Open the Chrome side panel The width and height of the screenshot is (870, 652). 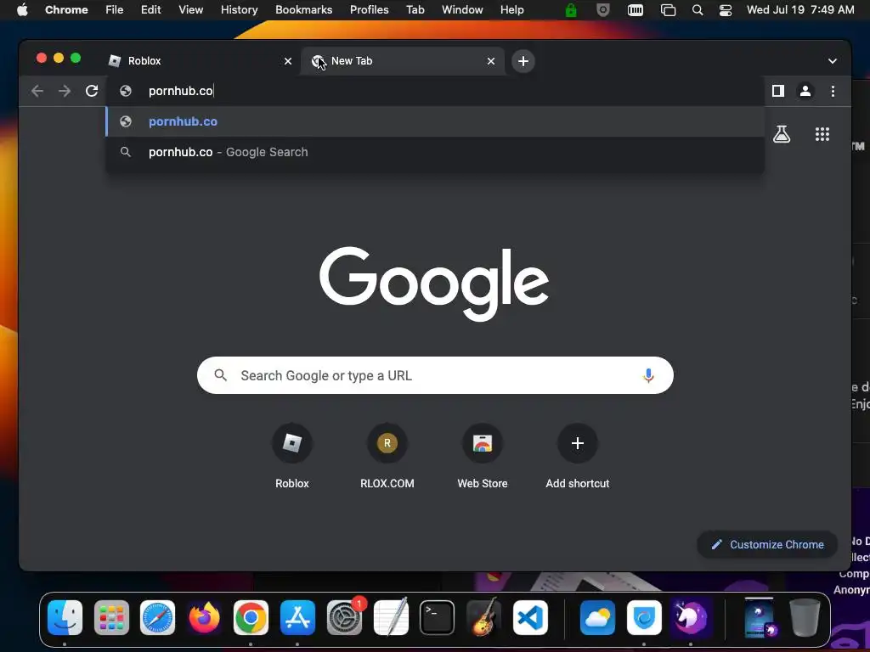[x=778, y=91]
